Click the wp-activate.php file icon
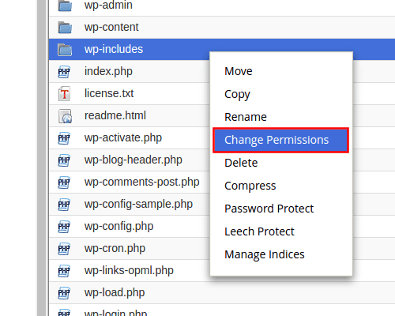The height and width of the screenshot is (316, 395). (x=64, y=138)
